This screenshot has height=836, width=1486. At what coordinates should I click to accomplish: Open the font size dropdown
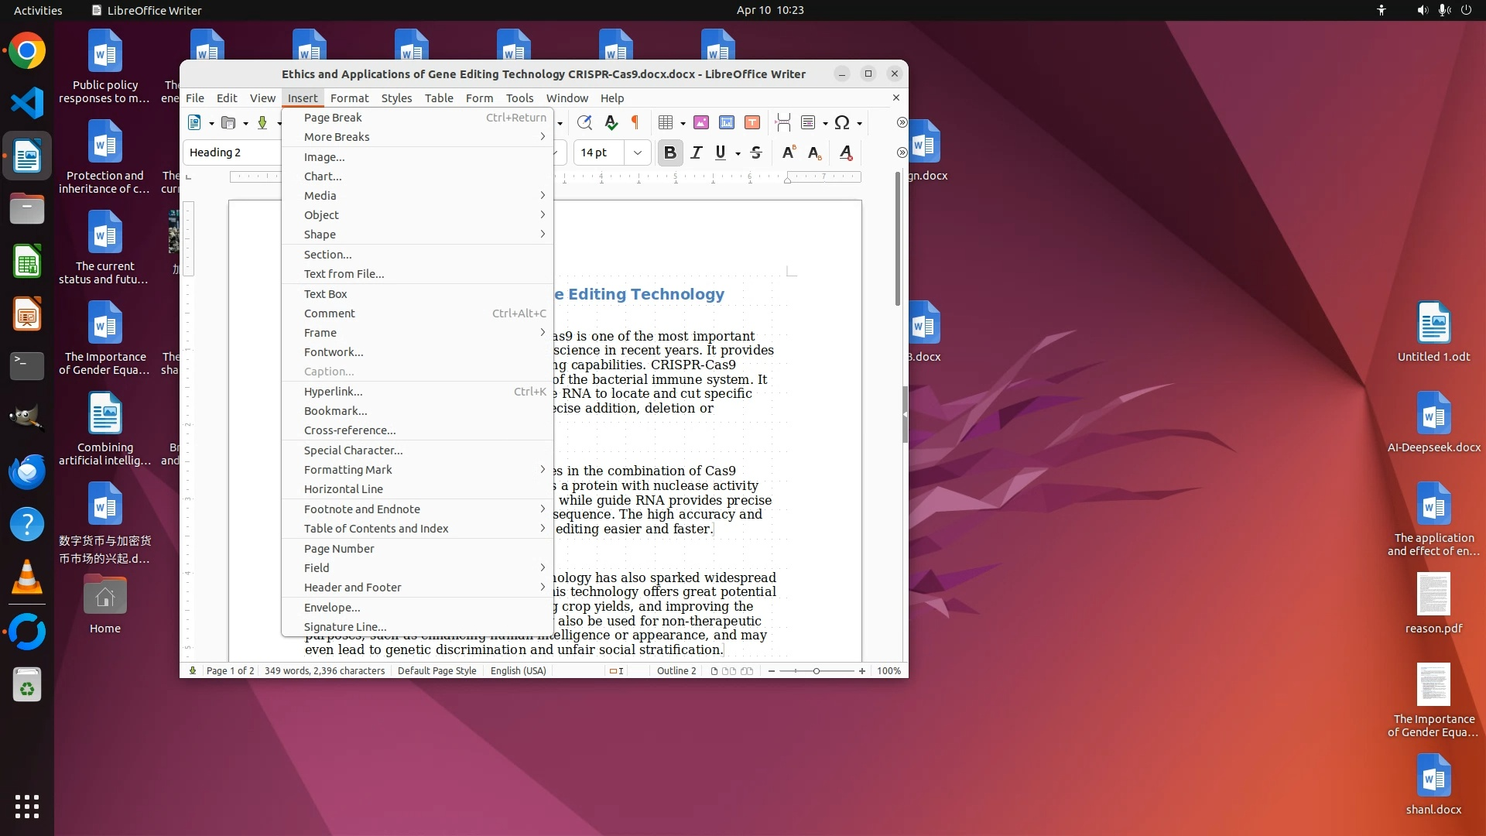point(637,152)
